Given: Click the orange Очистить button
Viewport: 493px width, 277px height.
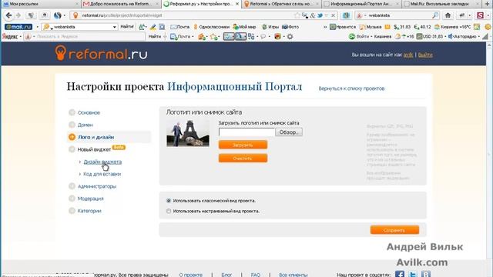Looking at the screenshot, I should tap(243, 159).
